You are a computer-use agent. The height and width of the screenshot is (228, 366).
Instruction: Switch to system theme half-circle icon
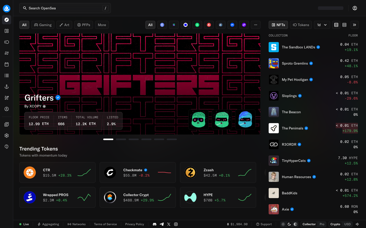point(295,224)
